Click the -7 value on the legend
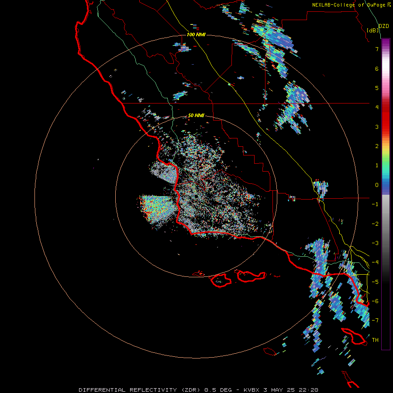This screenshot has height=393, width=393. 375,321
